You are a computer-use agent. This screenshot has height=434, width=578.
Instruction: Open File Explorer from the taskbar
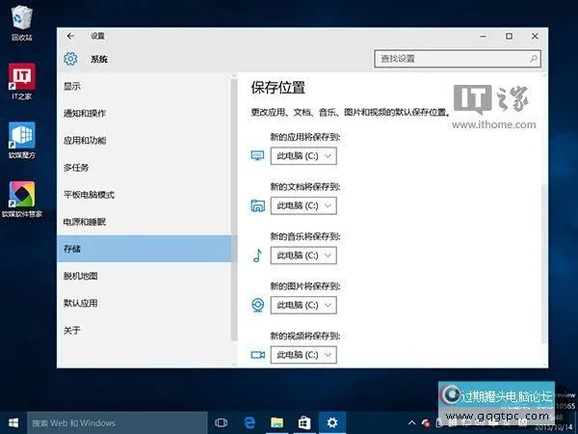[x=276, y=422]
